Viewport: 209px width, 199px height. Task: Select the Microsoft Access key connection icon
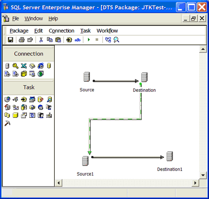tap(15, 66)
